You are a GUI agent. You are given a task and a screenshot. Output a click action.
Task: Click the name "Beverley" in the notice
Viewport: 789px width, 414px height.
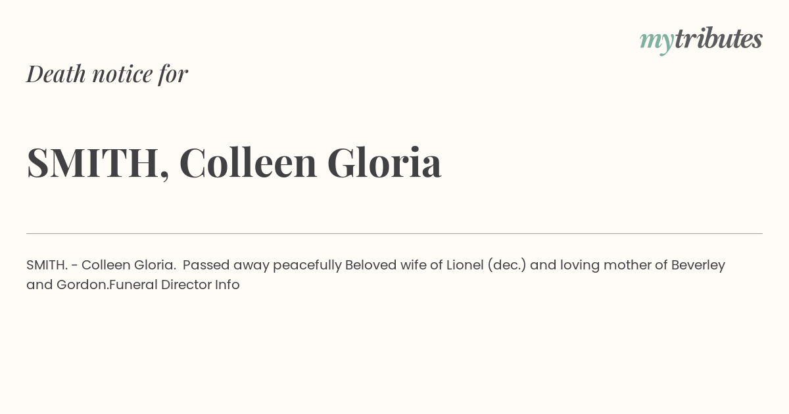pyautogui.click(x=698, y=265)
